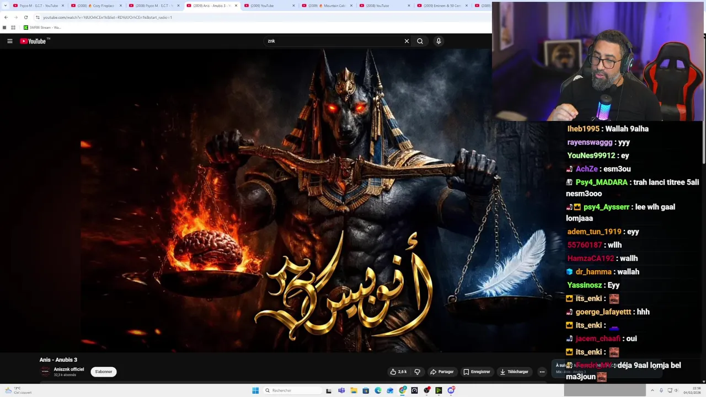Screen dimensions: 706x397
Task: Click the search magnifier button
Action: (420, 41)
